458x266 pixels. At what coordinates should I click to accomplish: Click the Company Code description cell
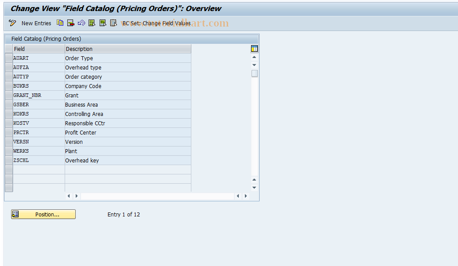tap(128, 86)
